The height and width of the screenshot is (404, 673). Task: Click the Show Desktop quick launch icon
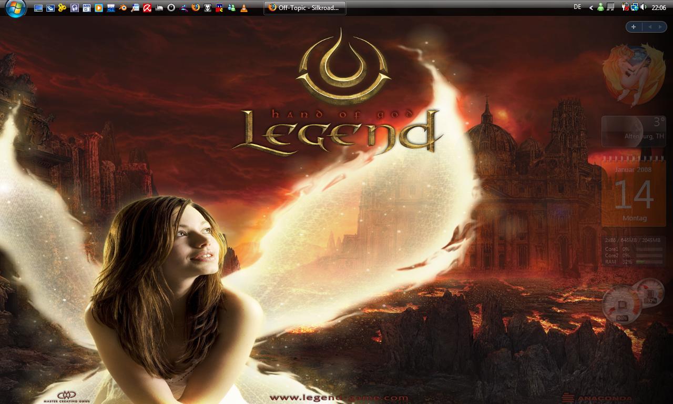[38, 8]
